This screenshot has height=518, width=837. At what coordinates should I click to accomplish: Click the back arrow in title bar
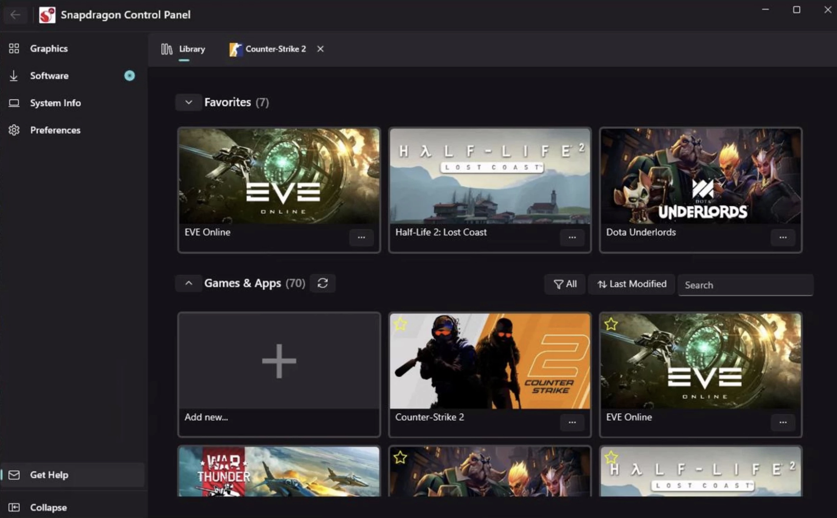pyautogui.click(x=15, y=15)
